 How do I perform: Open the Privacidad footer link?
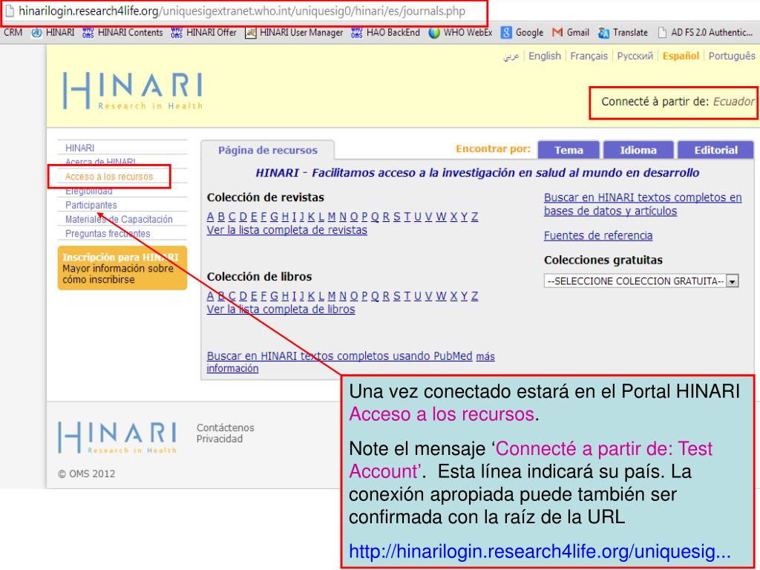pyautogui.click(x=220, y=439)
